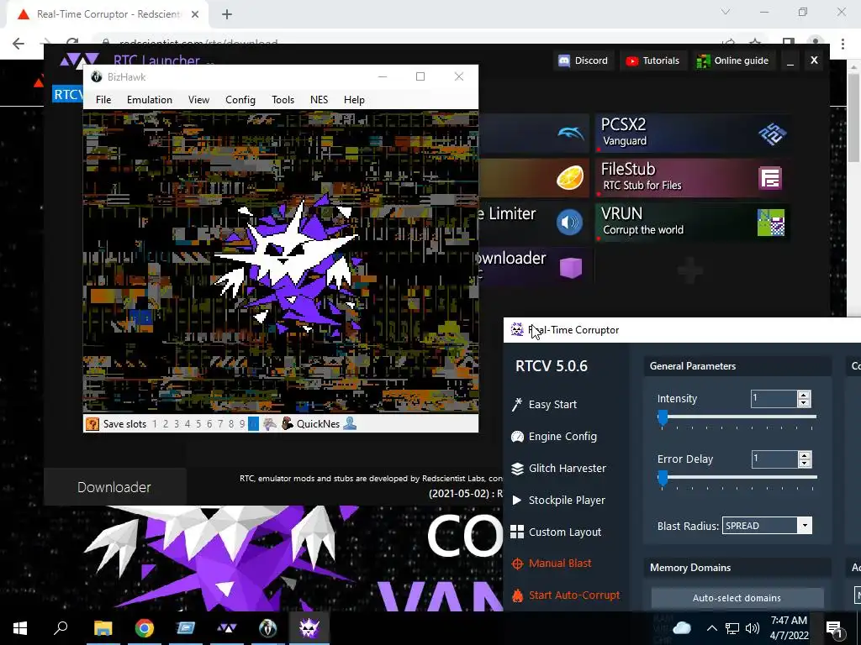
Task: Open Glitch Harvester panel
Action: click(568, 468)
